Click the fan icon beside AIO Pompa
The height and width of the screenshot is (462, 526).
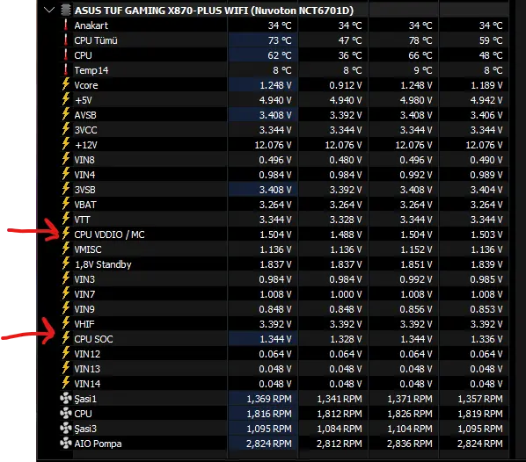[66, 444]
